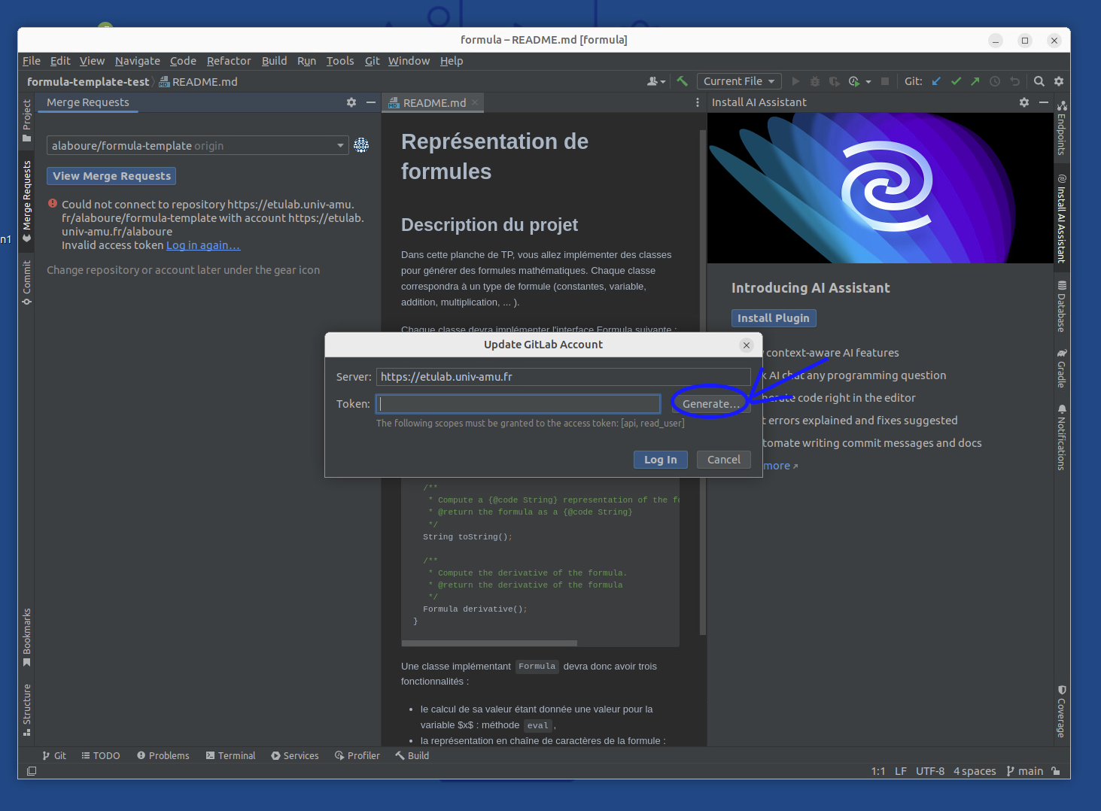The height and width of the screenshot is (811, 1101).
Task: Click the Install Plugin button
Action: tap(774, 318)
